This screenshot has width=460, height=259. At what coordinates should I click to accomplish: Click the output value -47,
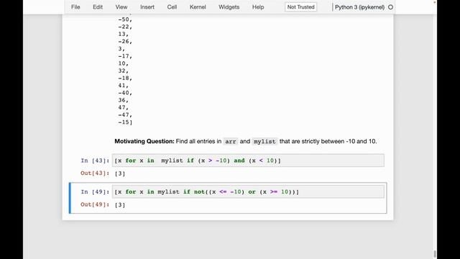point(125,115)
